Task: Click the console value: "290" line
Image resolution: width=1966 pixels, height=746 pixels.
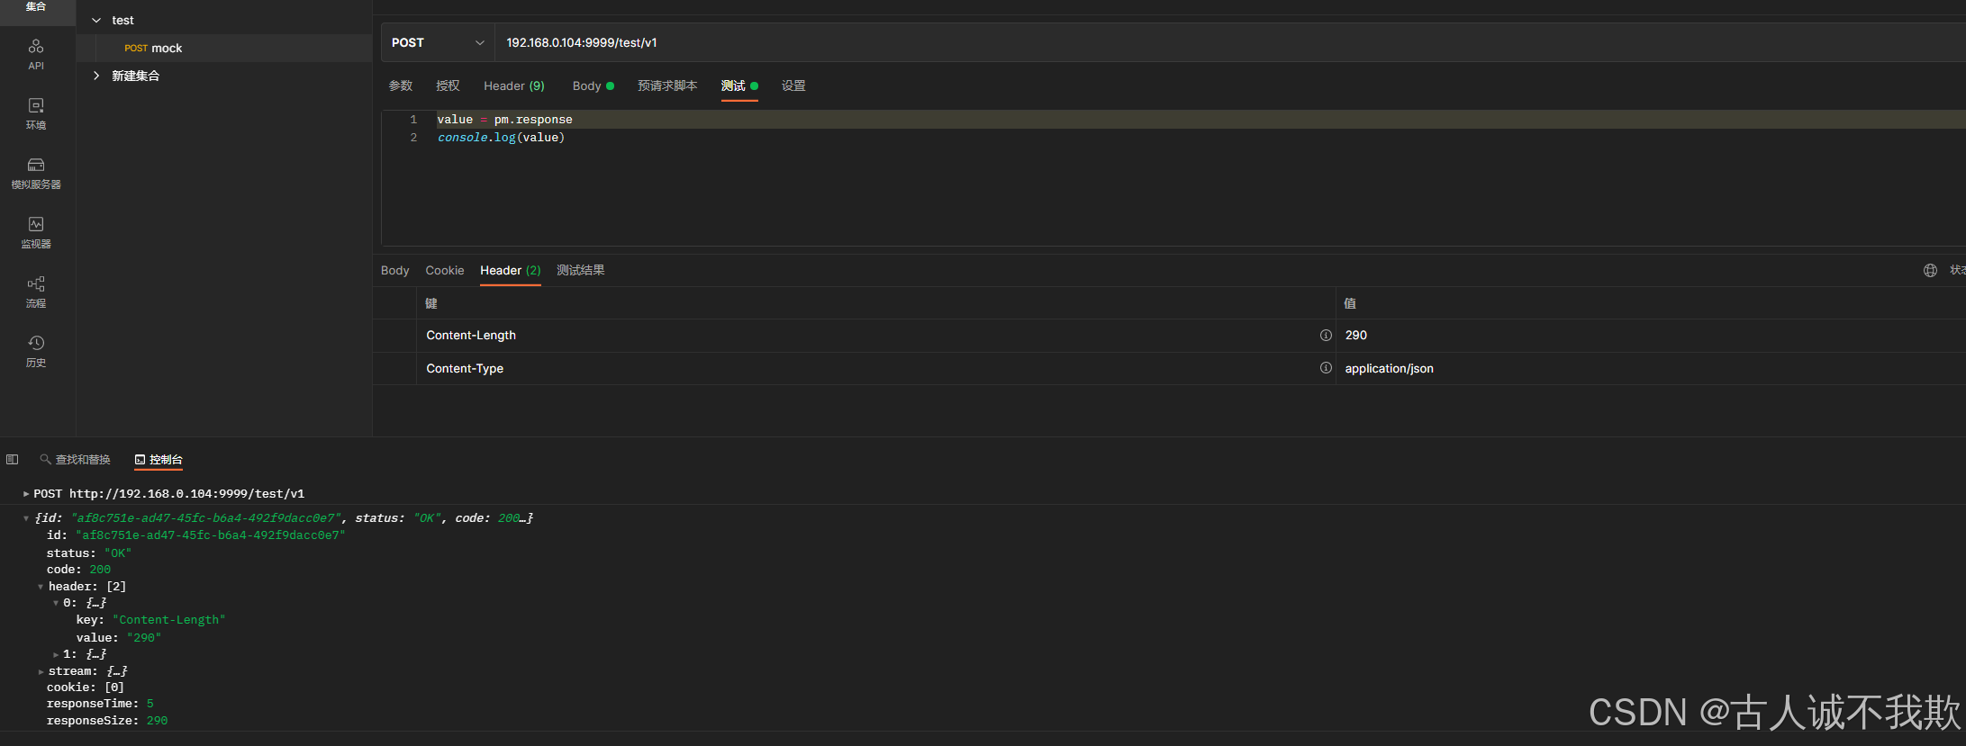Action: (x=119, y=637)
